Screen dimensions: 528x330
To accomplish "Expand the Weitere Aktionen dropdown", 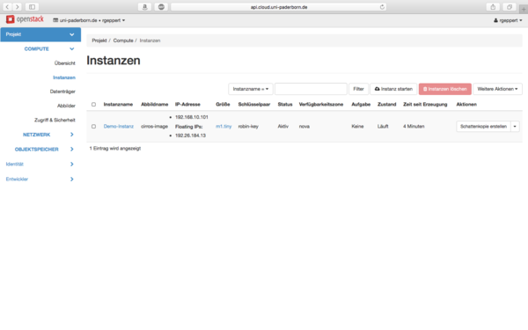I will tap(497, 89).
